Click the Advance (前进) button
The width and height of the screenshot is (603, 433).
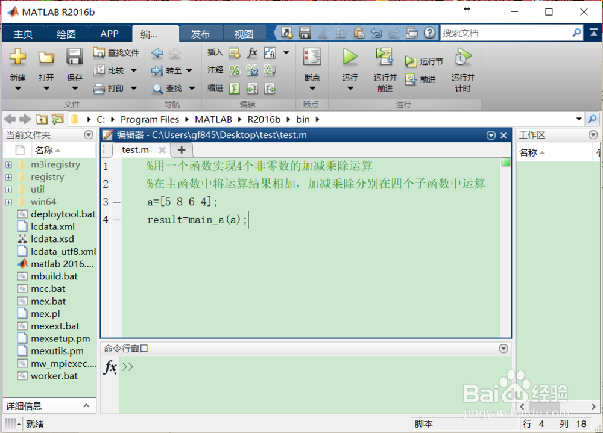click(421, 79)
